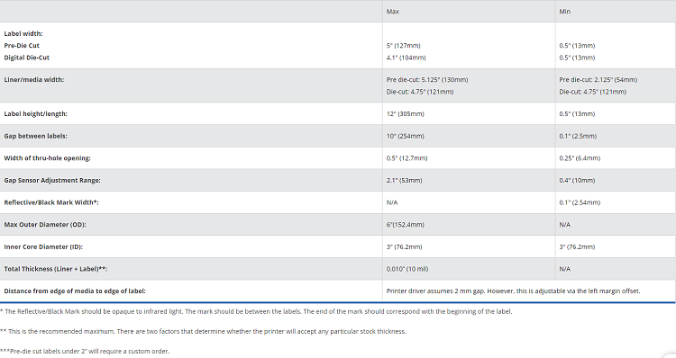The height and width of the screenshot is (358, 676).
Task: Click N/A in Total Thickness row
Action: [565, 269]
